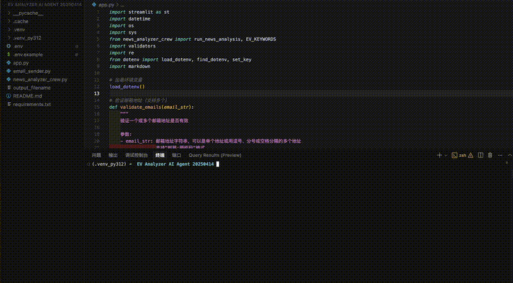Image resolution: width=513 pixels, height=283 pixels.
Task: Switch to the 问题 panel tab
Action: [96, 155]
